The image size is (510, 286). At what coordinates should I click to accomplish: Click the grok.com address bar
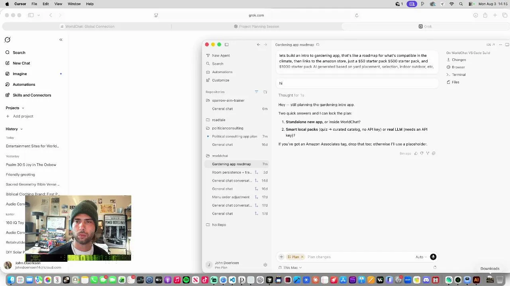click(x=256, y=15)
